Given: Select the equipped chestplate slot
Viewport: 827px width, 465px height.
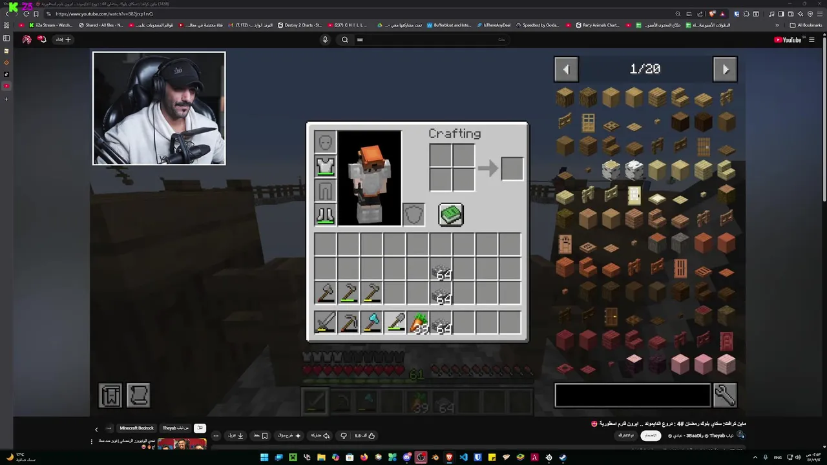Looking at the screenshot, I should pos(325,166).
